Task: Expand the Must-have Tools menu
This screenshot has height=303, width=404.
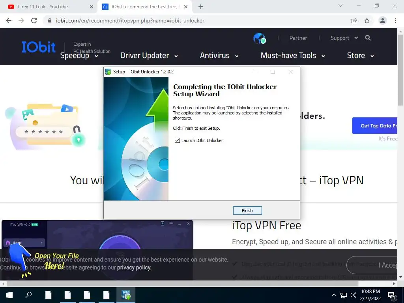Action: click(x=293, y=56)
